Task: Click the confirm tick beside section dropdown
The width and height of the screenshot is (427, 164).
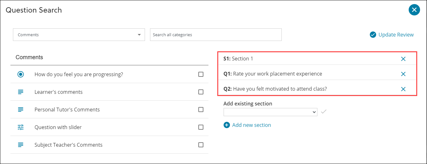Action: click(323, 112)
